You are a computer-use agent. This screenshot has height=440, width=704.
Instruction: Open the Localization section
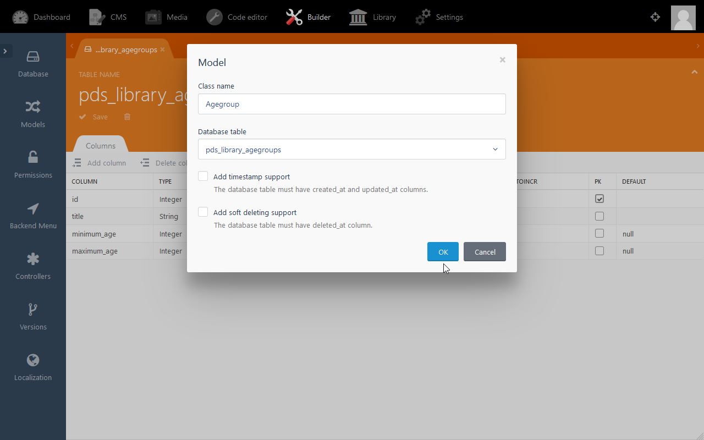click(33, 367)
